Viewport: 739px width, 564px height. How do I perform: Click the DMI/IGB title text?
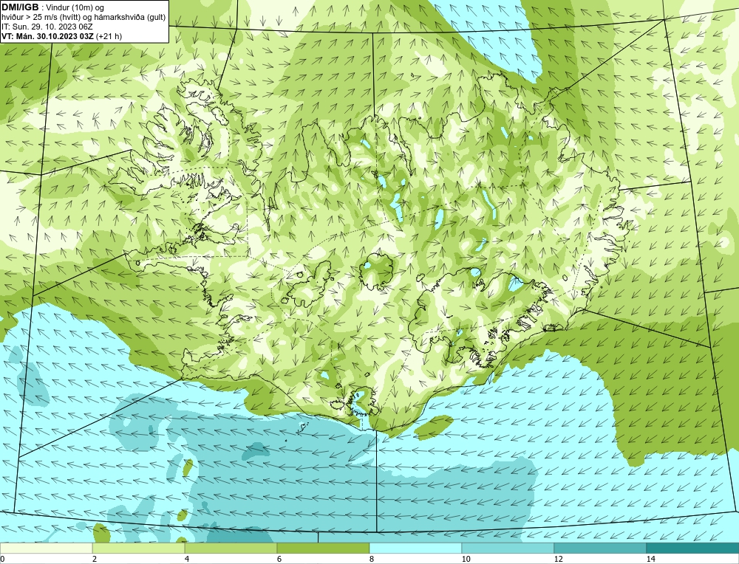pyautogui.click(x=20, y=7)
